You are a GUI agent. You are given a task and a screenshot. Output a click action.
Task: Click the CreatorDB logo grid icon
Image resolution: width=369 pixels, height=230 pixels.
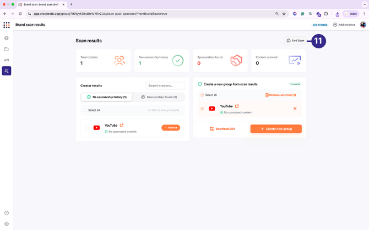(7, 25)
